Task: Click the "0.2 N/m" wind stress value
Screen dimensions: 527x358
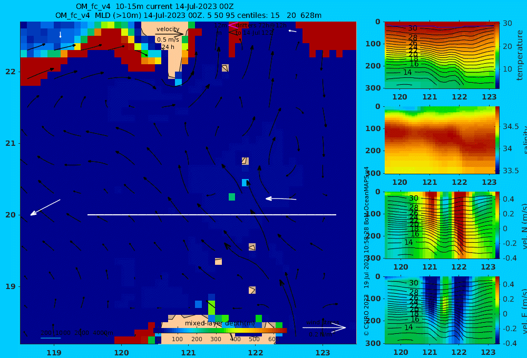Action: click(x=320, y=334)
